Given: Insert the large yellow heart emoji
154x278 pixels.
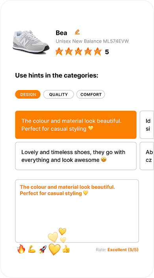Looking at the screenshot, I should [54, 249].
